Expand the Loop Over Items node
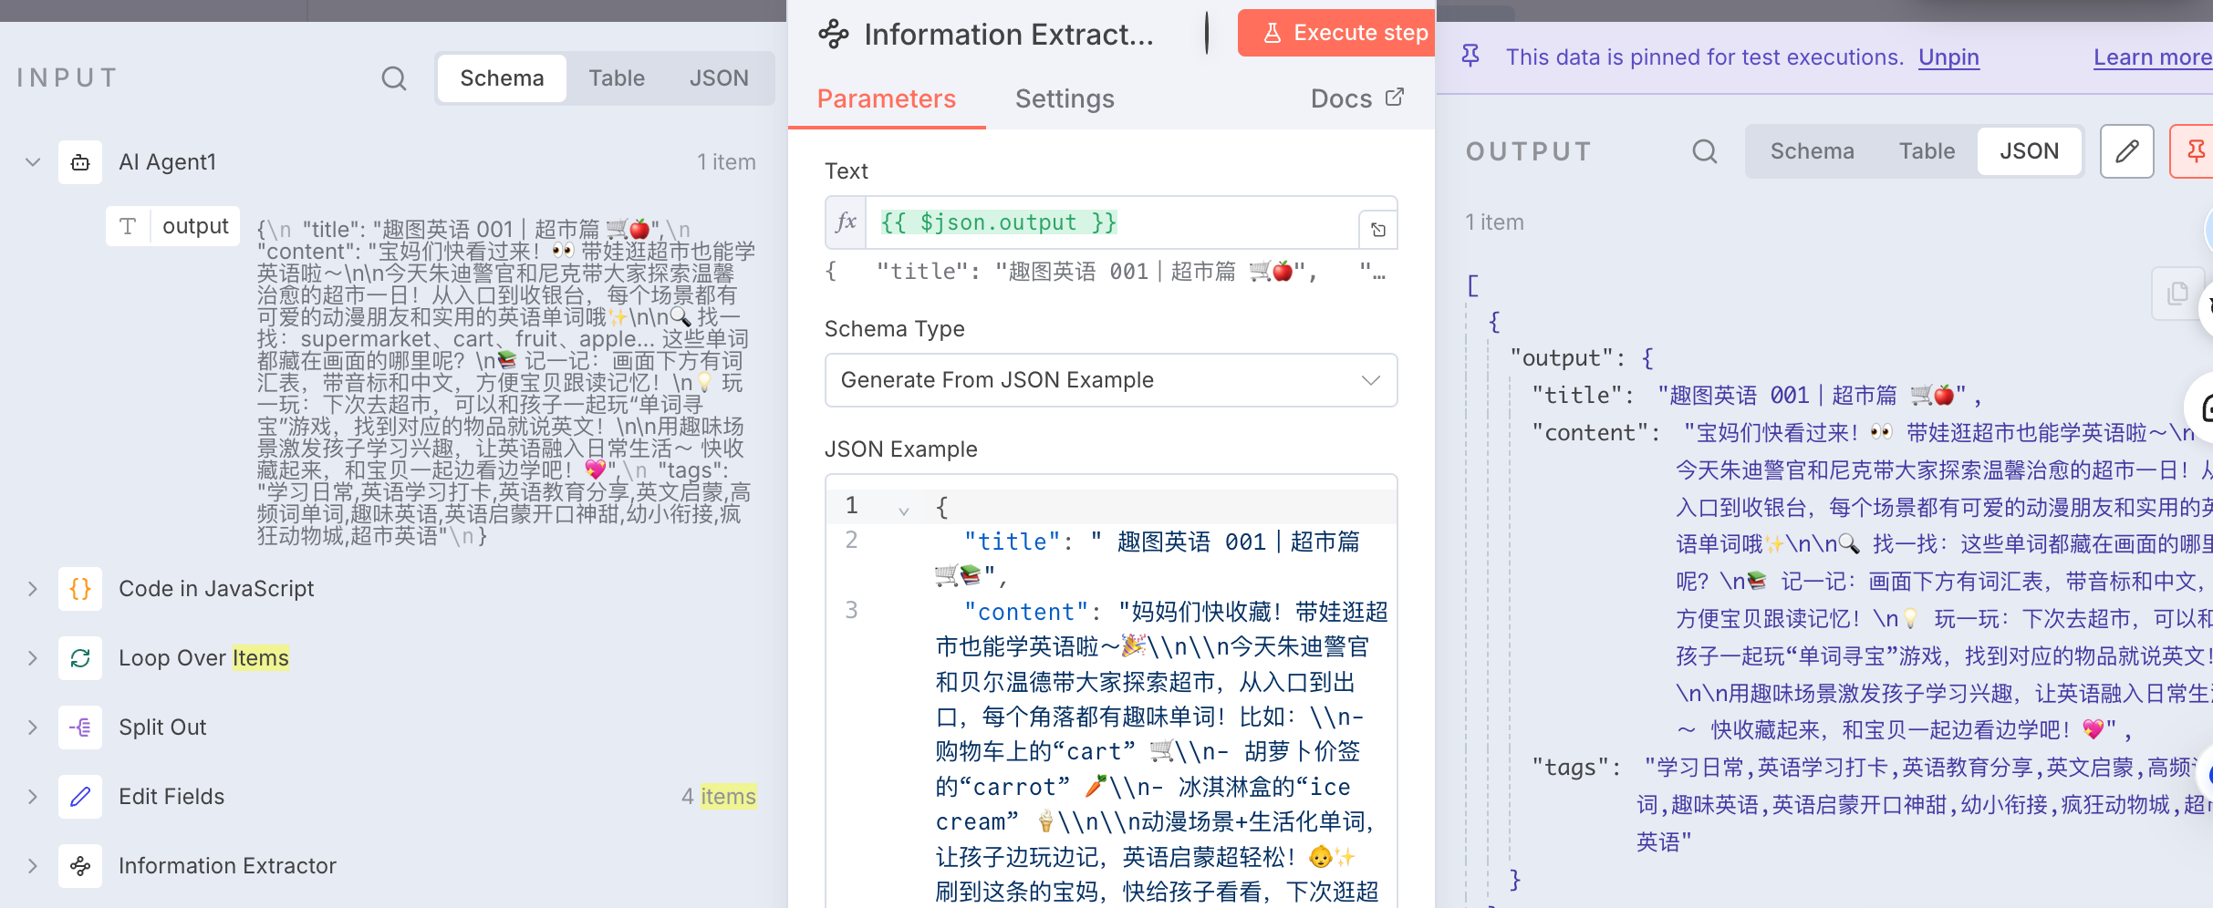Screen dimensions: 2213x908 pyautogui.click(x=33, y=658)
